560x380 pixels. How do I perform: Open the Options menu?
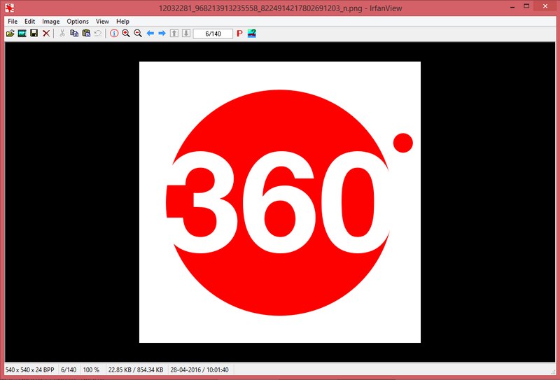78,22
